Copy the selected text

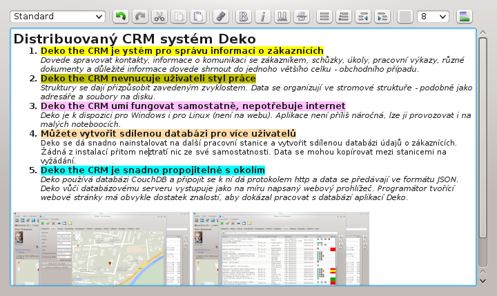[x=179, y=17]
